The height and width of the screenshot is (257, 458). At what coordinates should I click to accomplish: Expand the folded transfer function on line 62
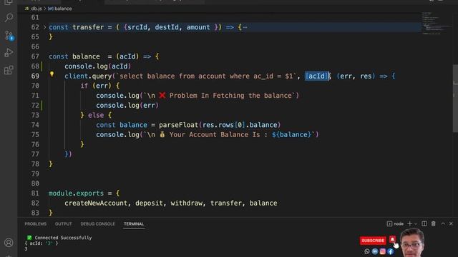(x=44, y=27)
